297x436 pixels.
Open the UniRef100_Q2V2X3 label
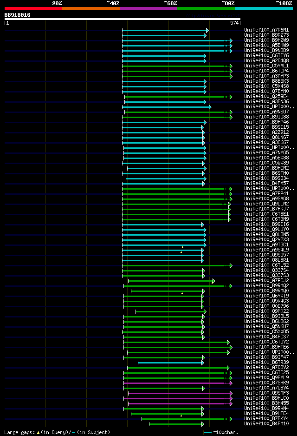266,240
